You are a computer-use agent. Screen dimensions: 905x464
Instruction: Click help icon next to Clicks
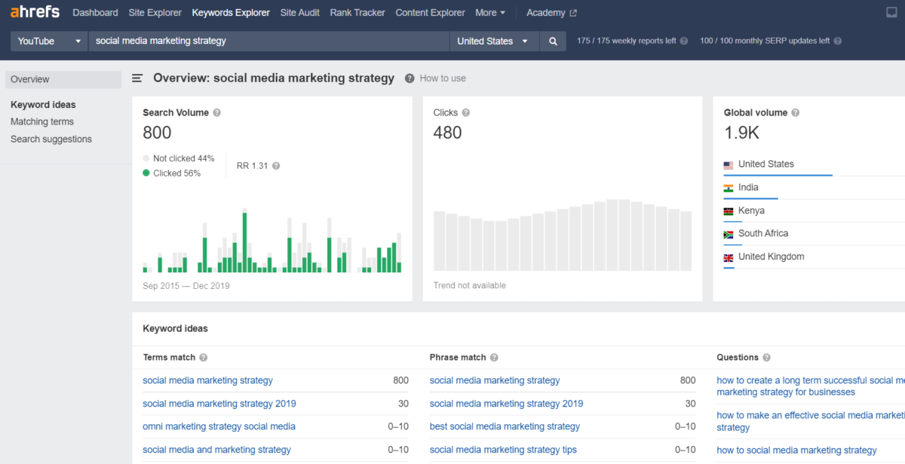click(x=466, y=113)
